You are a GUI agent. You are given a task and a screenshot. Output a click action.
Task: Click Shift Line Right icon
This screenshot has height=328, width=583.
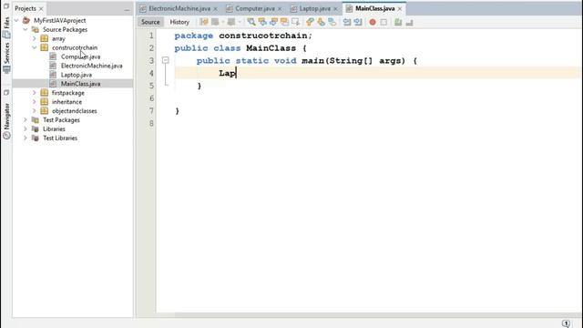click(x=358, y=22)
